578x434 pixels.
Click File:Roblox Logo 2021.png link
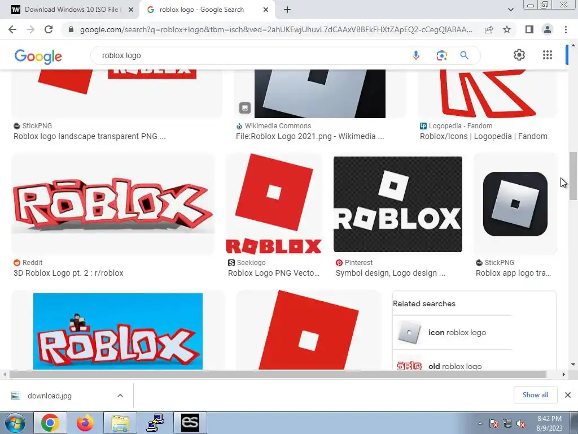coord(310,136)
